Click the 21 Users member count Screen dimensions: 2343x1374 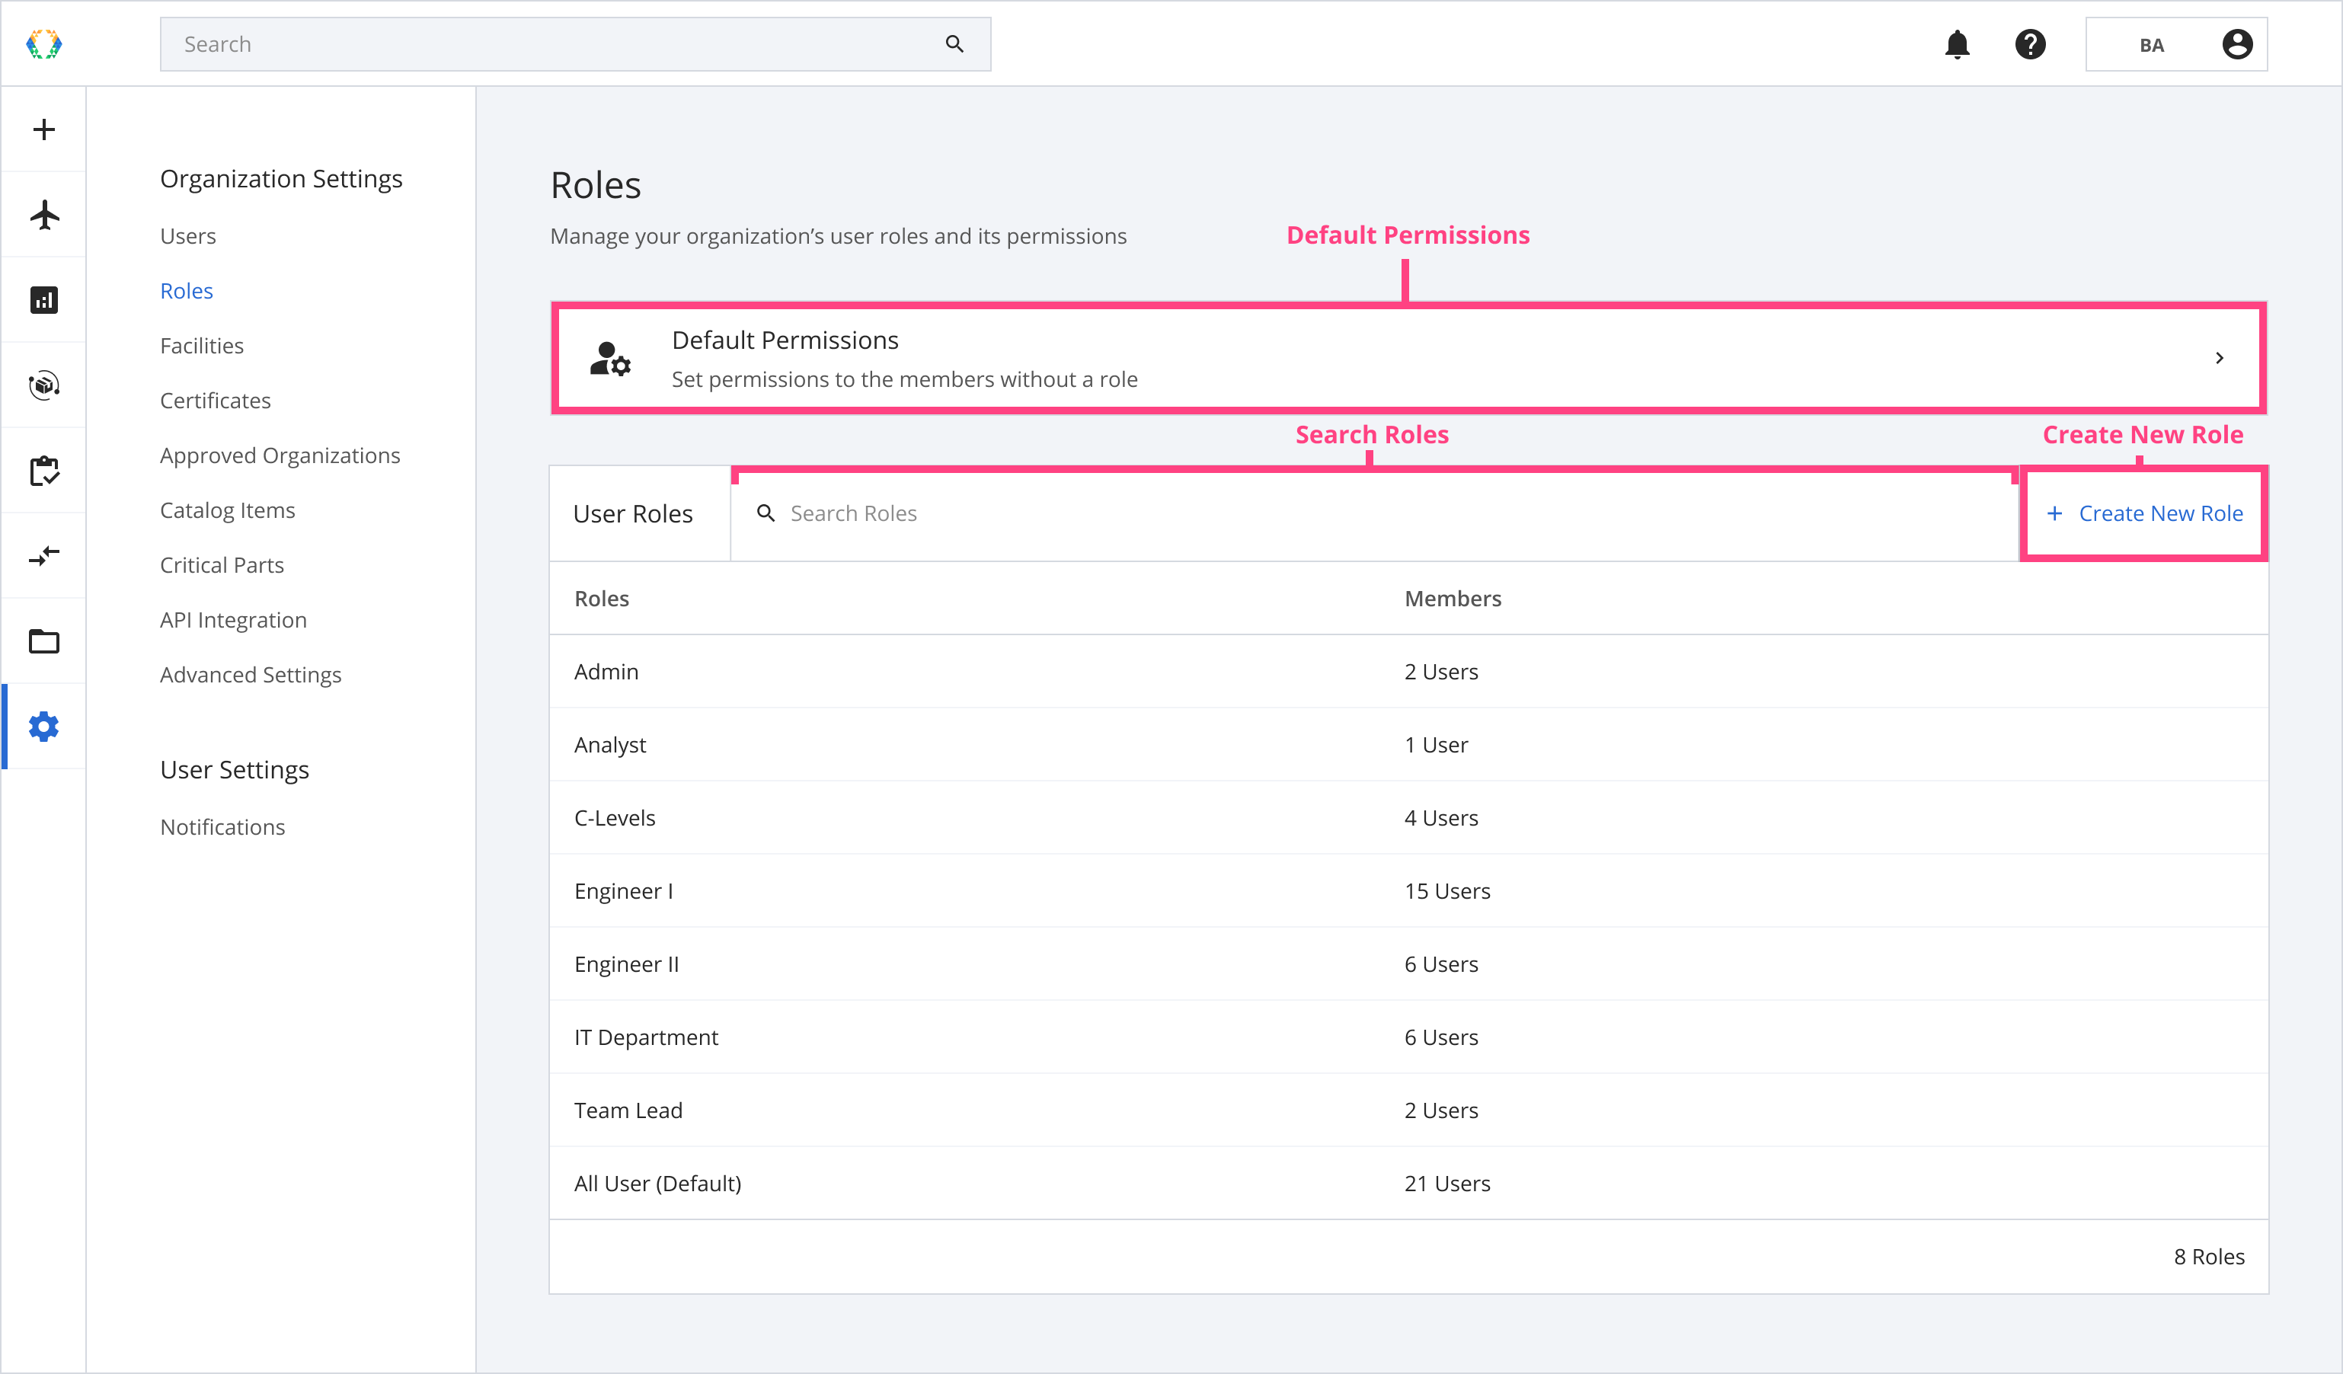pos(1448,1184)
